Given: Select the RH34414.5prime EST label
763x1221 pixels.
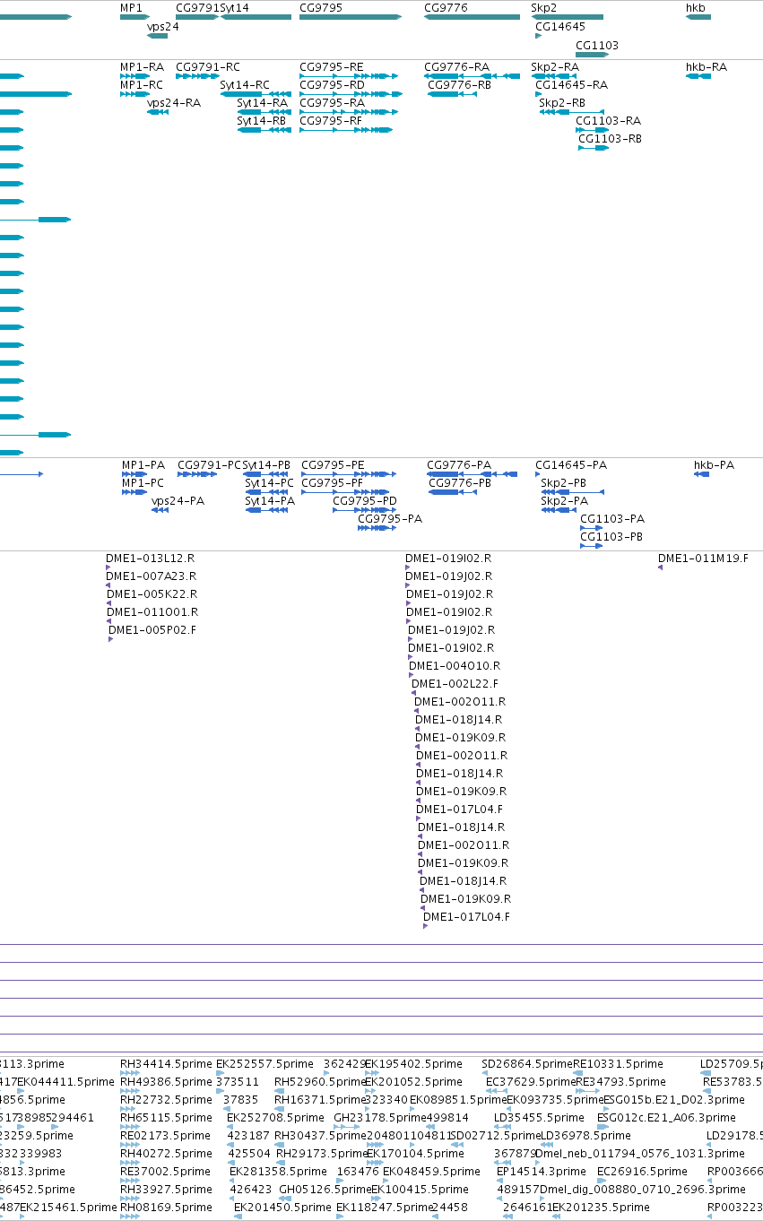Looking at the screenshot, I should coord(167,1063).
